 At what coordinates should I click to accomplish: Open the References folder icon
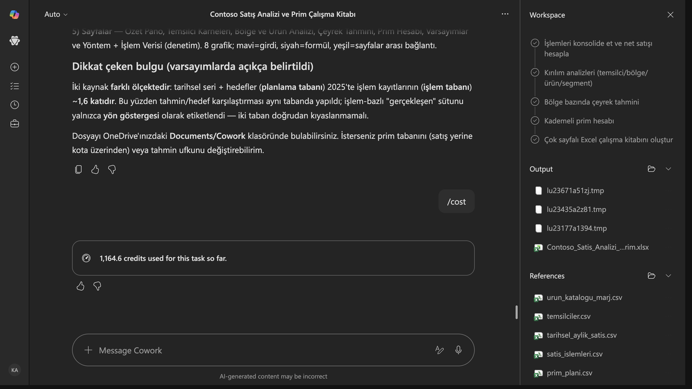coord(651,276)
